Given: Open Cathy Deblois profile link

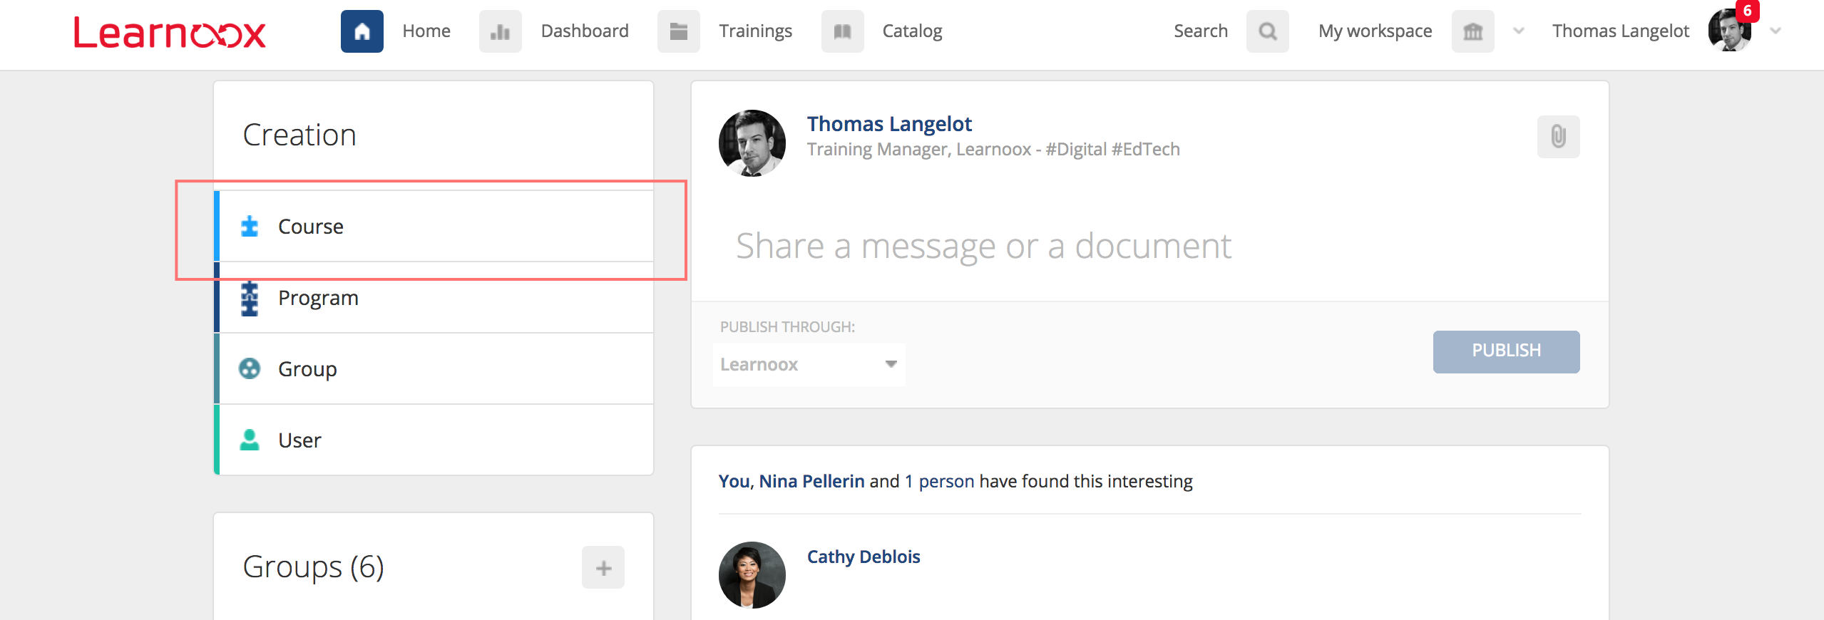Looking at the screenshot, I should coord(863,557).
